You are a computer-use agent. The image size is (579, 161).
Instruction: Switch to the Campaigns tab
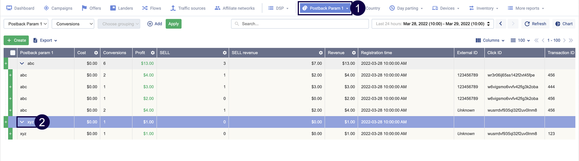click(58, 8)
